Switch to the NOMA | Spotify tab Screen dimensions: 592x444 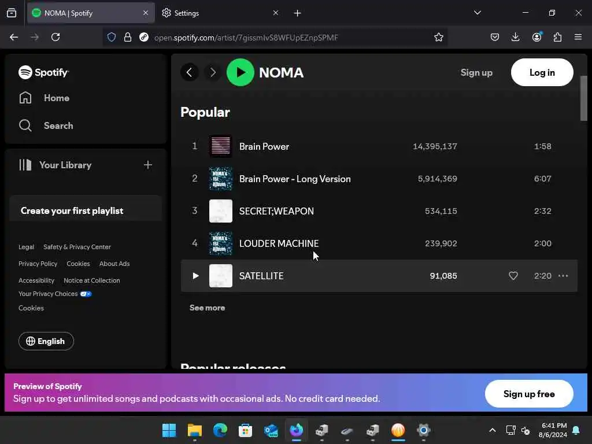[91, 13]
